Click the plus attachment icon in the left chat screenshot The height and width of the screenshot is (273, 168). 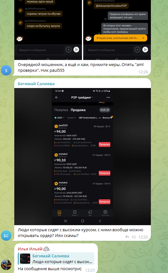coord(69,50)
